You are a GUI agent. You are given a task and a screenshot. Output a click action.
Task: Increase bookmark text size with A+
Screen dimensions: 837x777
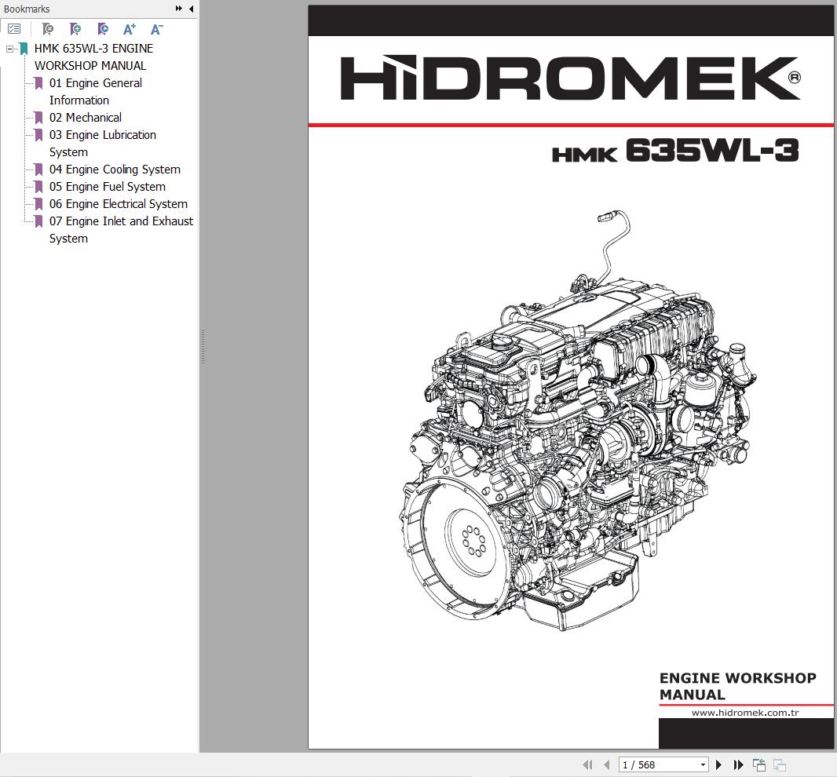point(130,29)
